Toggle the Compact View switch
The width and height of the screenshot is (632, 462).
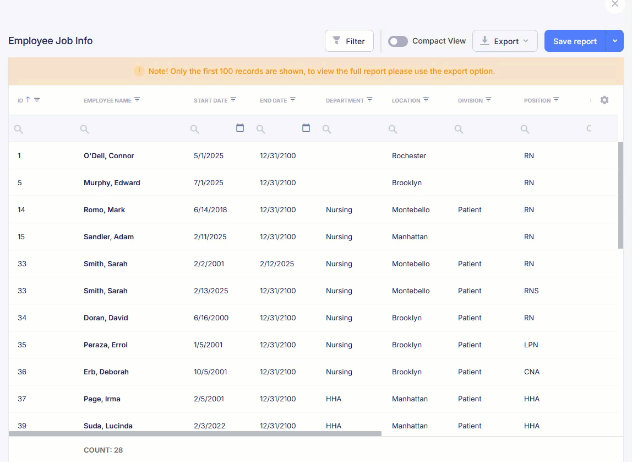(398, 41)
